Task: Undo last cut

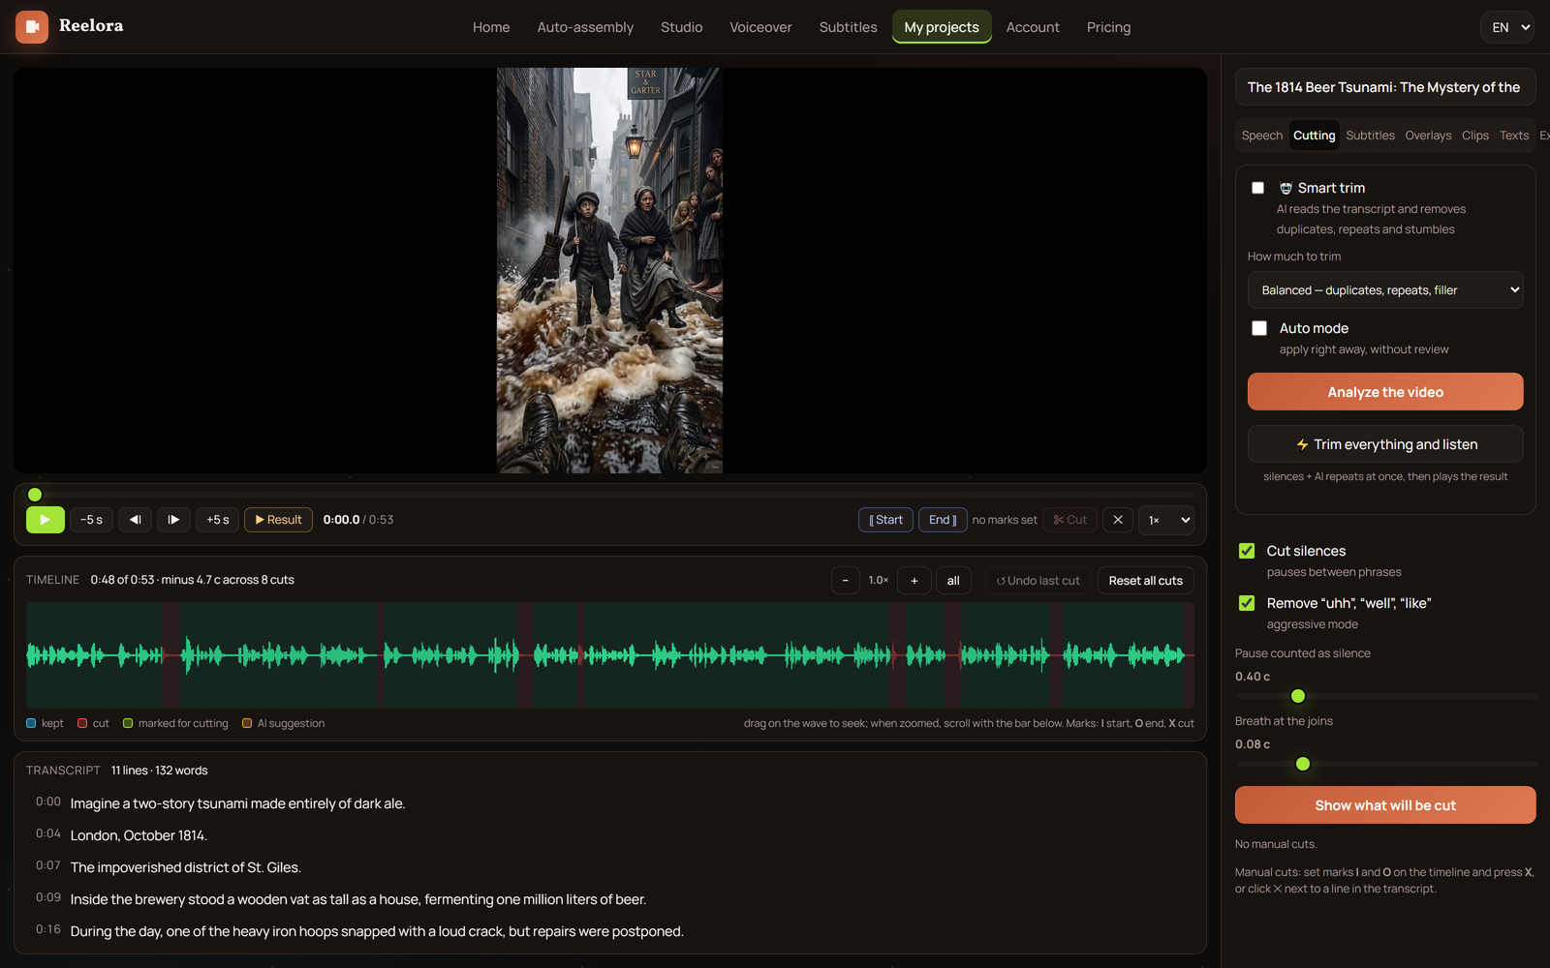Action: [1038, 581]
